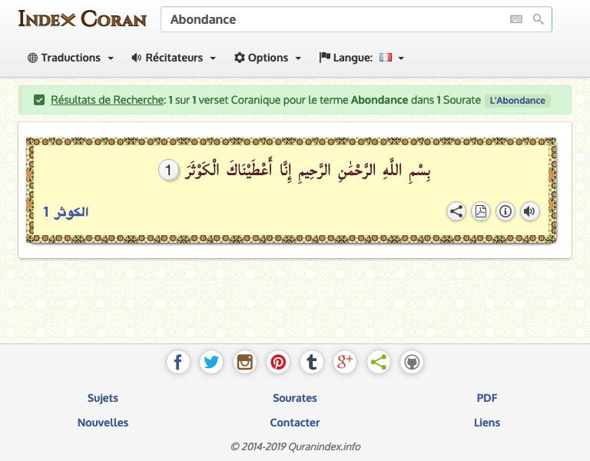Show verse info with the info icon
The image size is (590, 461).
pyautogui.click(x=505, y=211)
